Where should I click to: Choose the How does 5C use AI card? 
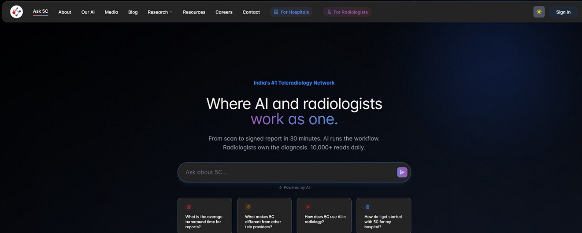(x=324, y=215)
